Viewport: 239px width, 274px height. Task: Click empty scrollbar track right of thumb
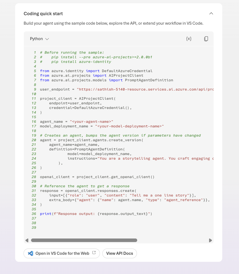coord(173,240)
